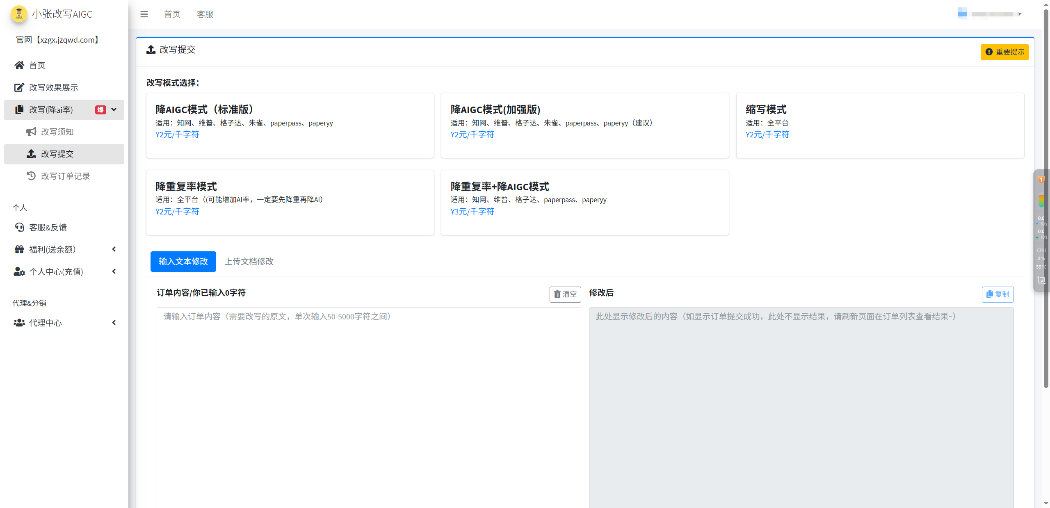Click the megaphone icon next to 改写须知

pos(31,132)
